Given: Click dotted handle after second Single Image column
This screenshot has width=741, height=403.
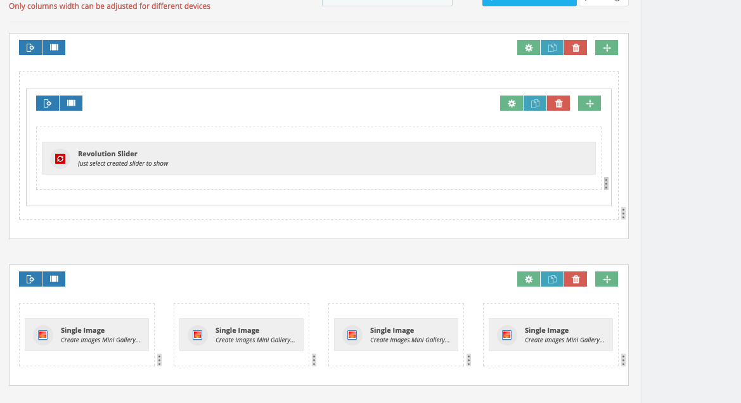Looking at the screenshot, I should tap(314, 360).
